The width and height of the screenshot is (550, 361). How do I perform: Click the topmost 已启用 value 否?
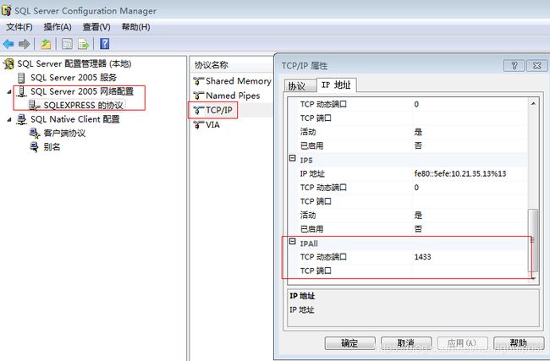(418, 145)
